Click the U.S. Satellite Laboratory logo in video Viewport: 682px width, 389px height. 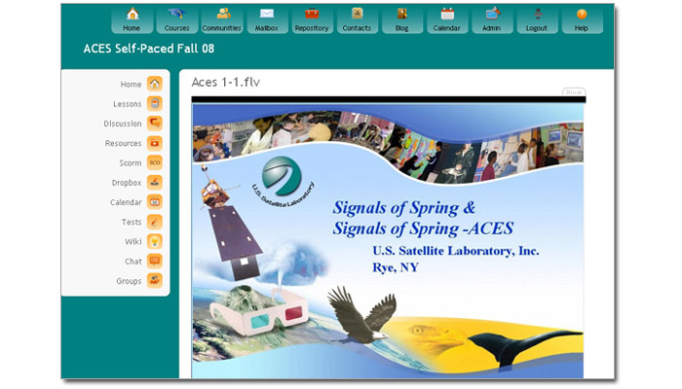283,182
